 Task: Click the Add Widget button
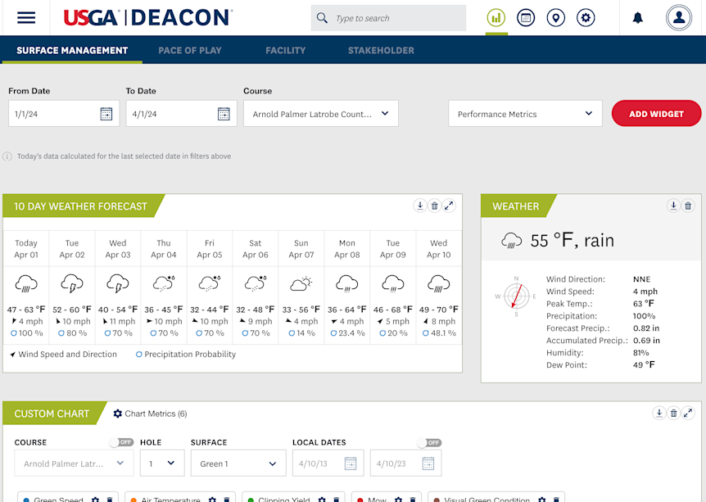coord(656,113)
